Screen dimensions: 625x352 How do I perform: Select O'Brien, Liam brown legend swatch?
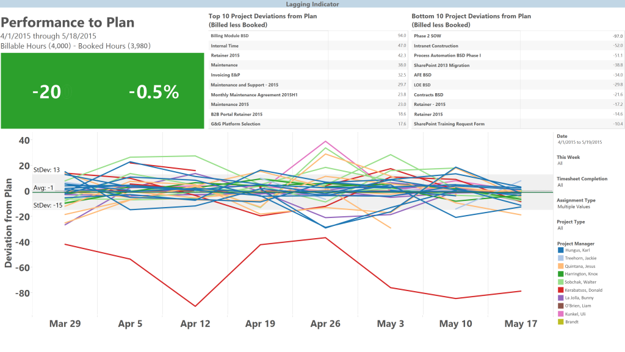click(x=560, y=306)
